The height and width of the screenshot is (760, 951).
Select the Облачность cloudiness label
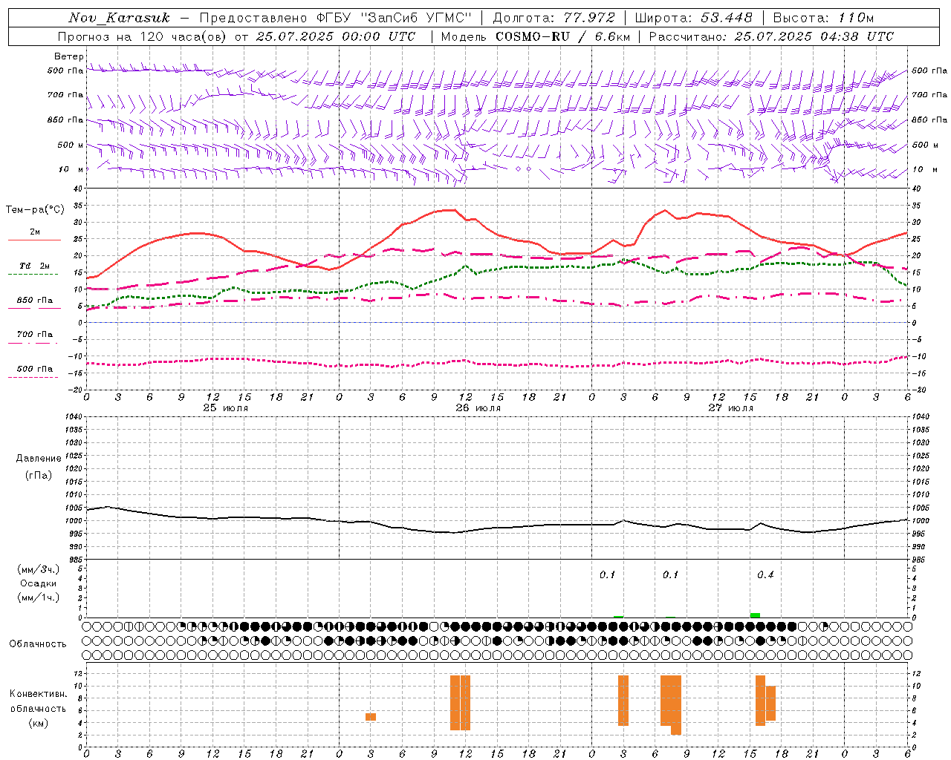(38, 644)
